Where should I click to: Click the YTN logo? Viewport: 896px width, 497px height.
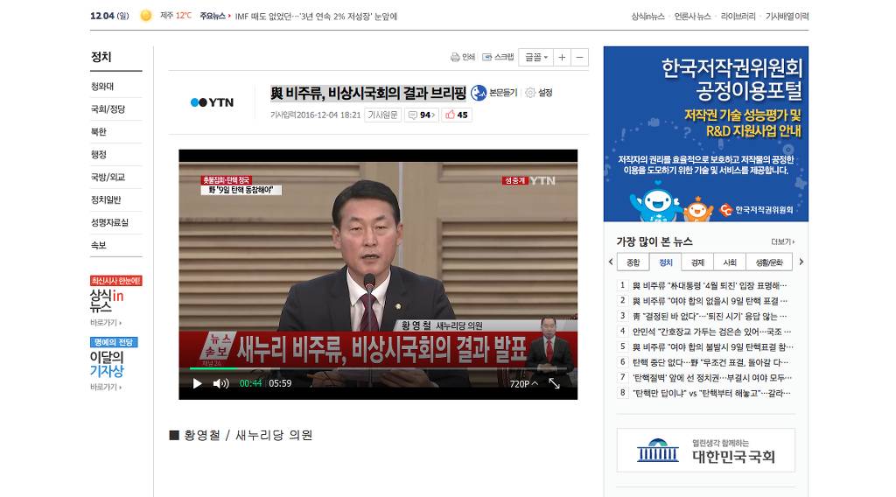212,102
